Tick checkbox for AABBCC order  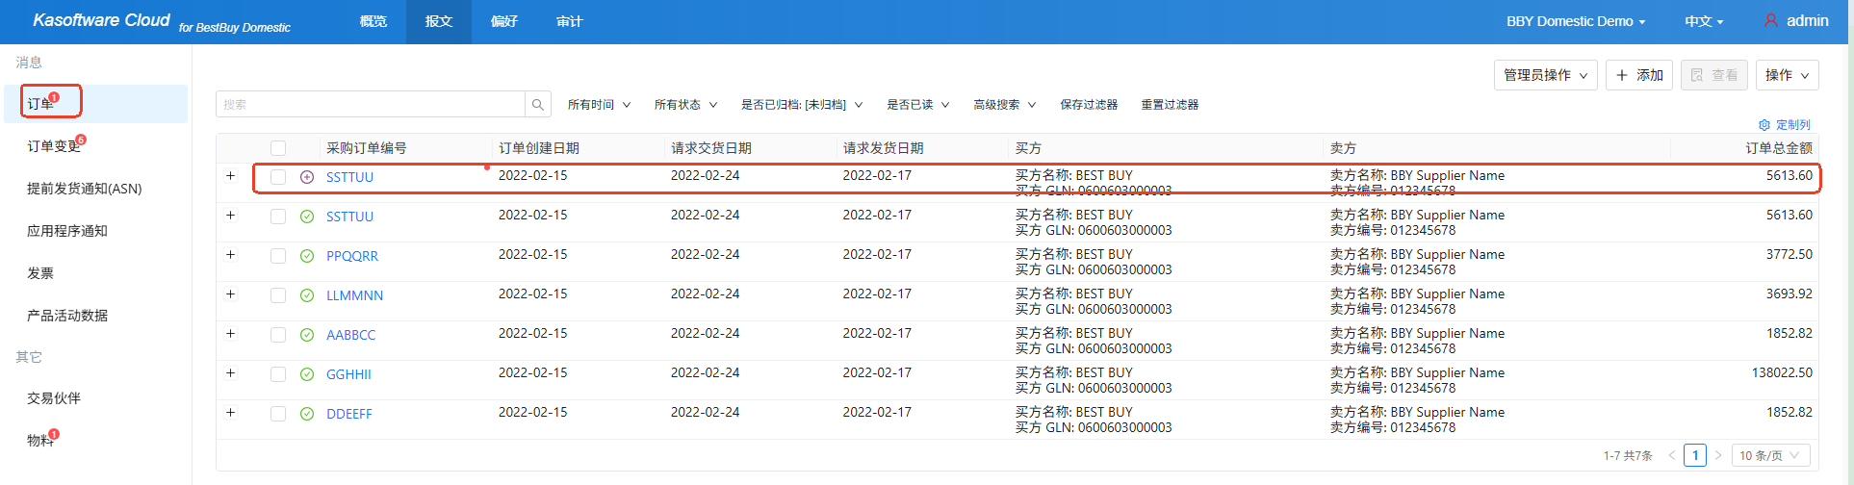(x=278, y=335)
